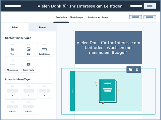Click the first placeholder button beside the tabs
161x120 pixels.
pos(135,17)
